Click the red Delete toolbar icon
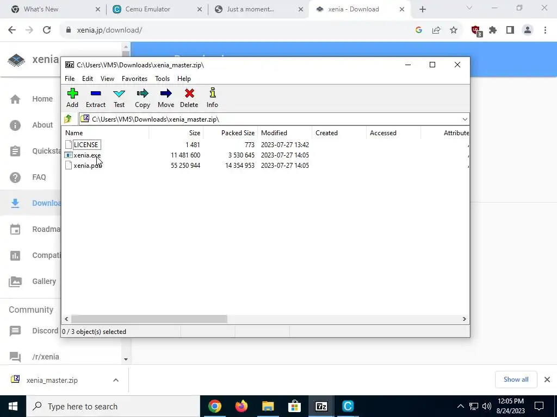 [189, 98]
